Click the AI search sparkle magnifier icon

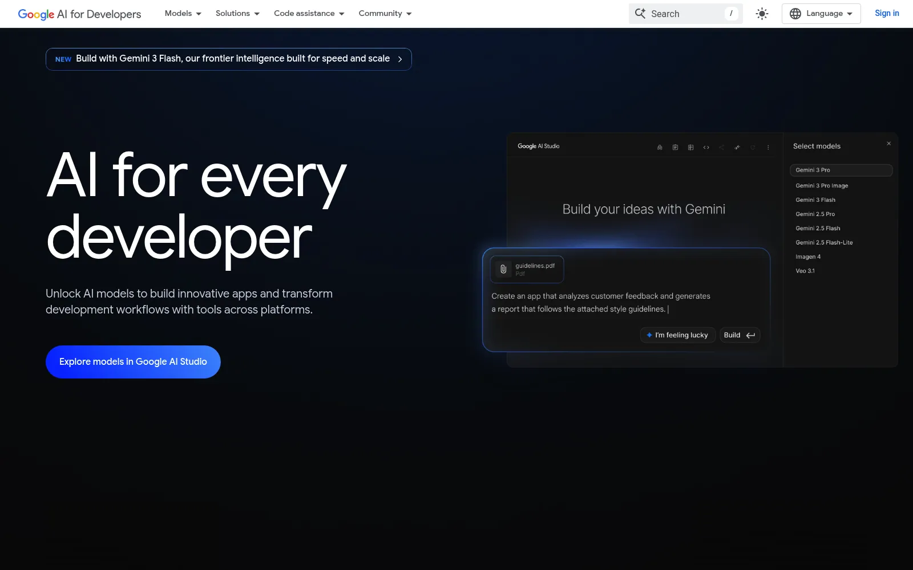pos(640,13)
